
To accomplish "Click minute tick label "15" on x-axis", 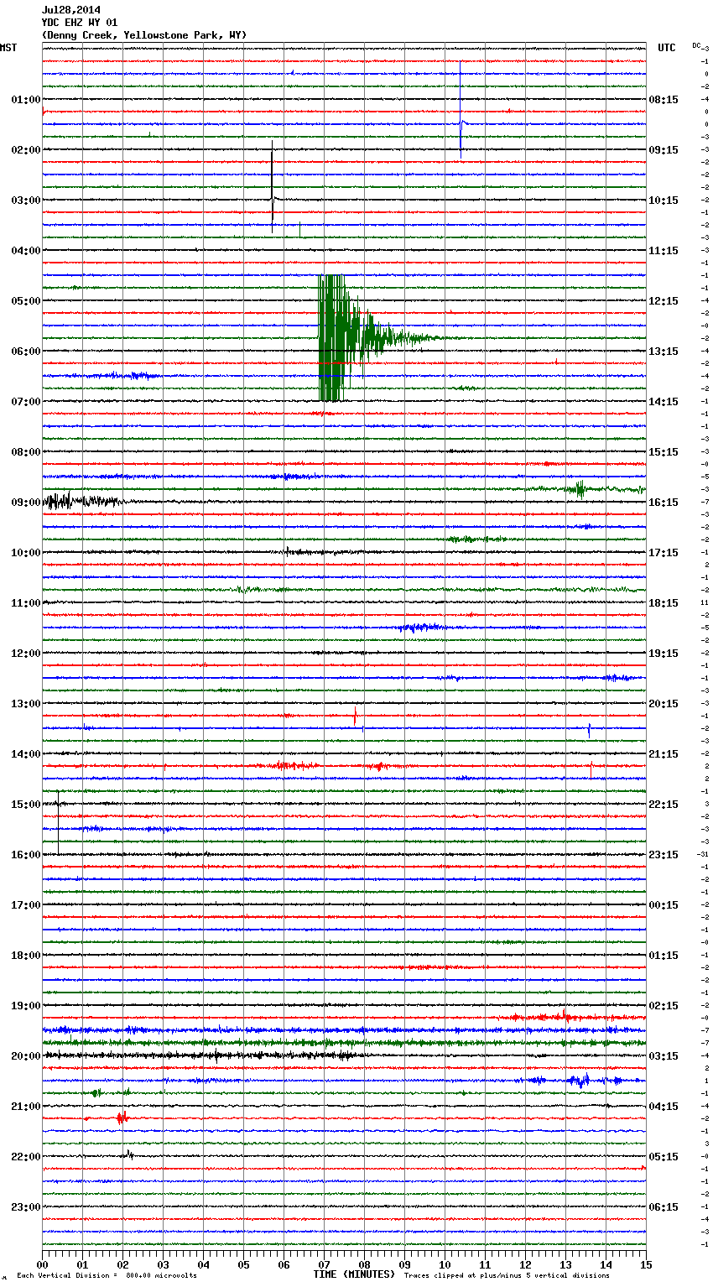I will (x=646, y=1264).
